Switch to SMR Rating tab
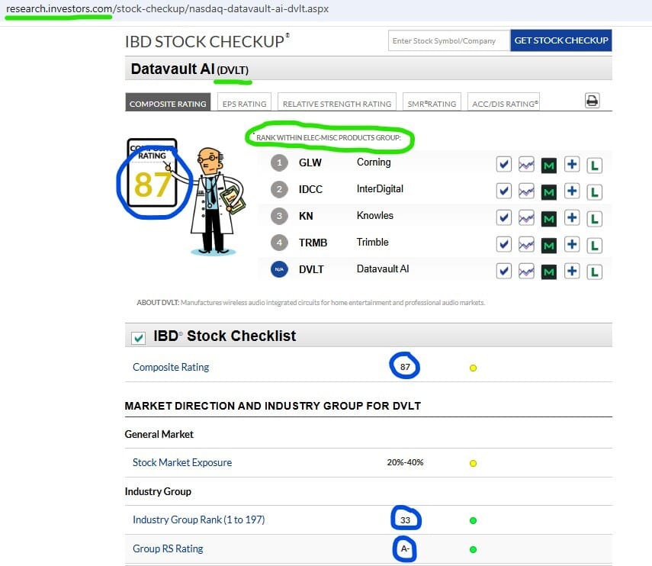652x566 pixels. 432,102
